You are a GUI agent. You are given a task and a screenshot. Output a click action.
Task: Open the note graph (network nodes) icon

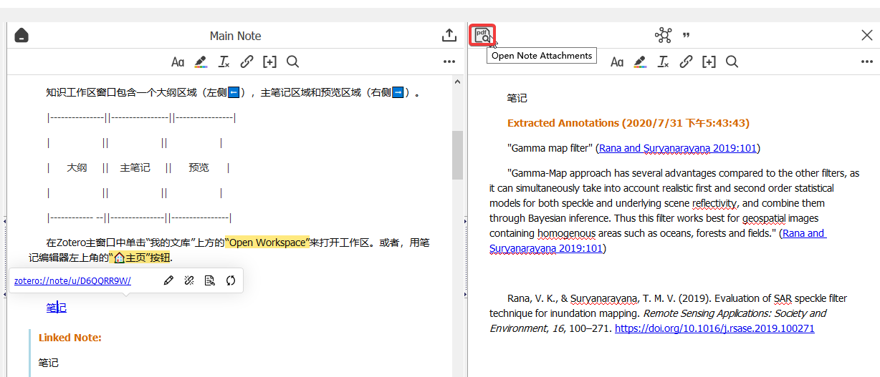coord(663,35)
